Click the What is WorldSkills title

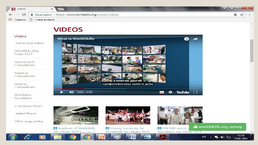[x=76, y=39]
